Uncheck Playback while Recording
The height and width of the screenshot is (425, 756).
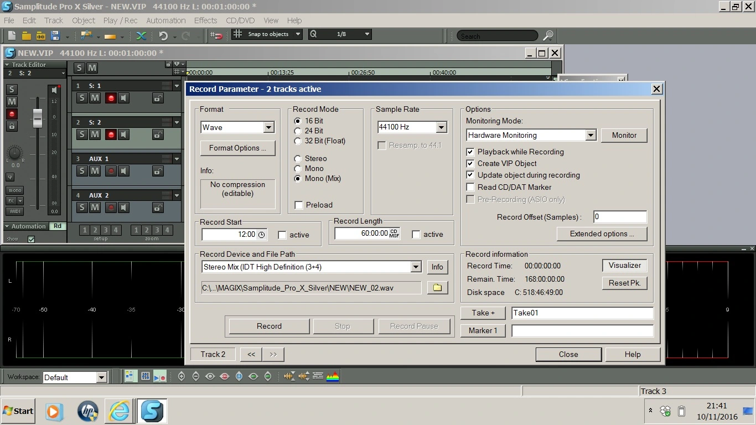[x=470, y=152]
